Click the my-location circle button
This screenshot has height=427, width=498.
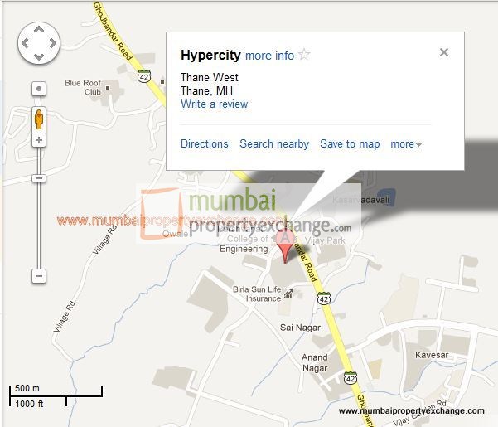tap(39, 89)
